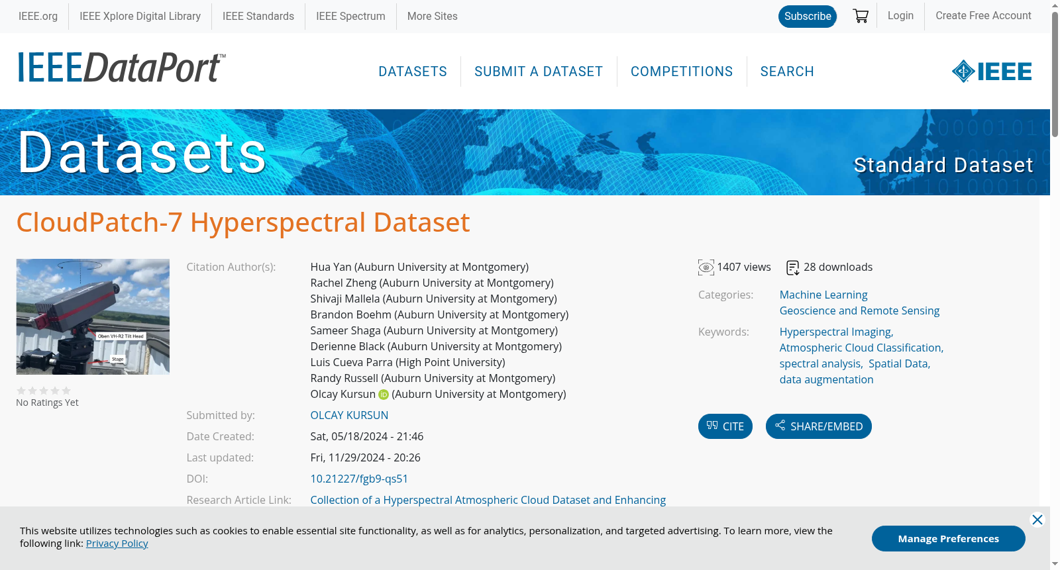The image size is (1060, 570).
Task: Close the cookie banner with X
Action: [1037, 520]
